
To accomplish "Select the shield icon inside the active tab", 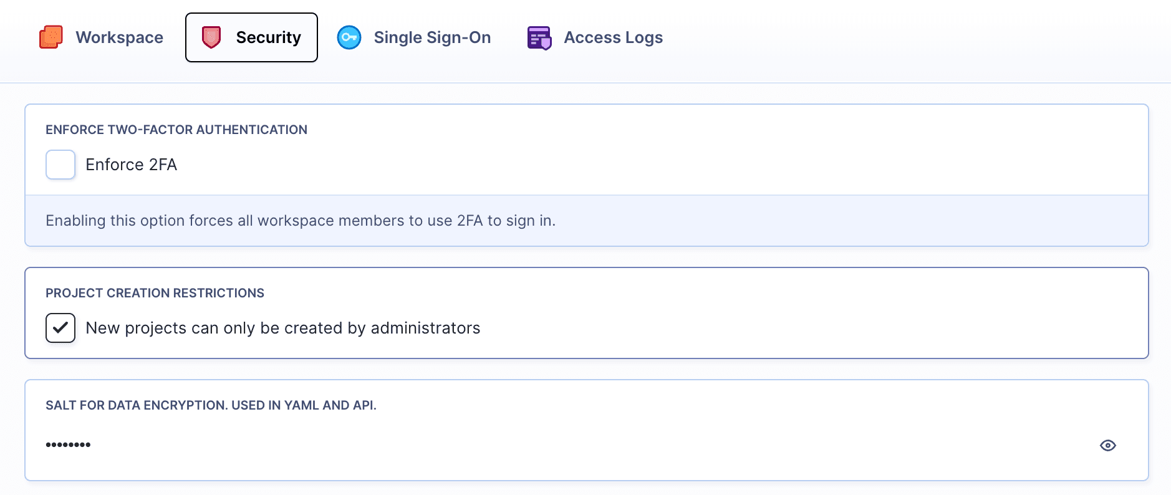I will click(x=212, y=37).
